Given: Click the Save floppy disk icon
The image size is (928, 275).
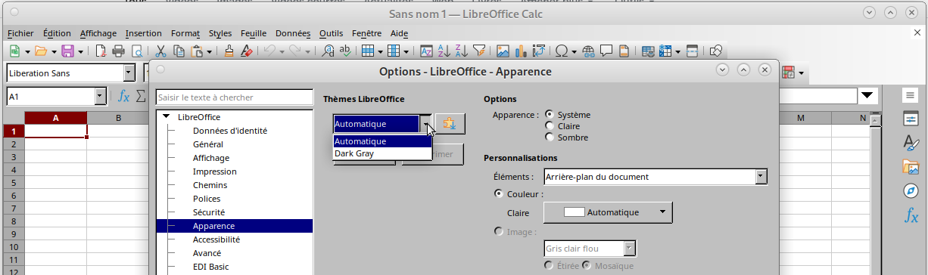Looking at the screenshot, I should 67,51.
